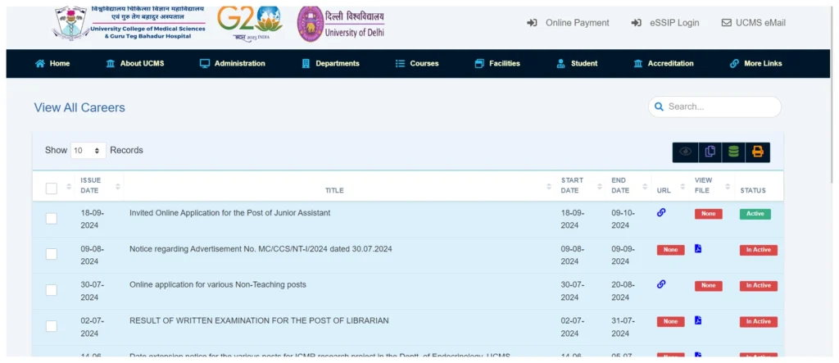Click the G20 India logo
Image resolution: width=839 pixels, height=363 pixels.
pos(249,24)
